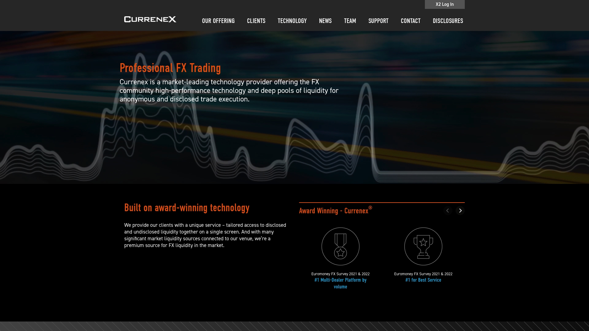
Task: Advance awards carousel with right chevron
Action: pyautogui.click(x=460, y=211)
